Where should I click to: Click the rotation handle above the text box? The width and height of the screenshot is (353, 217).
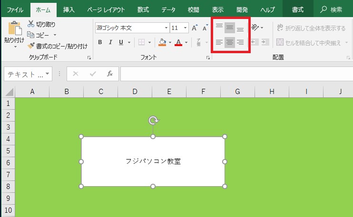pyautogui.click(x=153, y=121)
